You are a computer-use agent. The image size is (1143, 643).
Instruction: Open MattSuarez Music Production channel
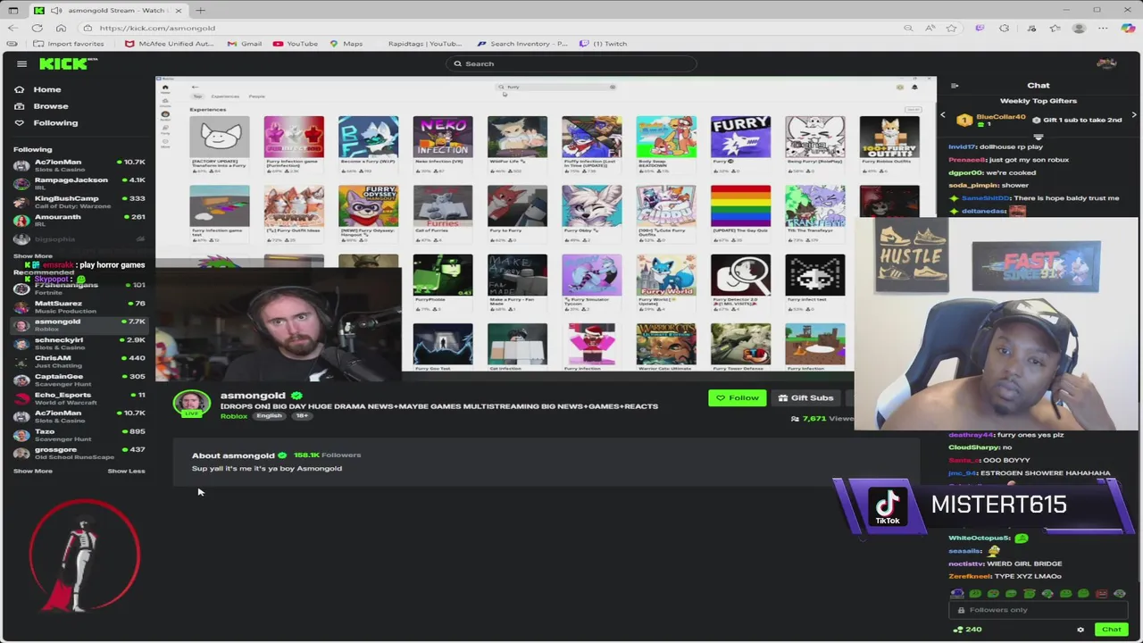tap(79, 306)
